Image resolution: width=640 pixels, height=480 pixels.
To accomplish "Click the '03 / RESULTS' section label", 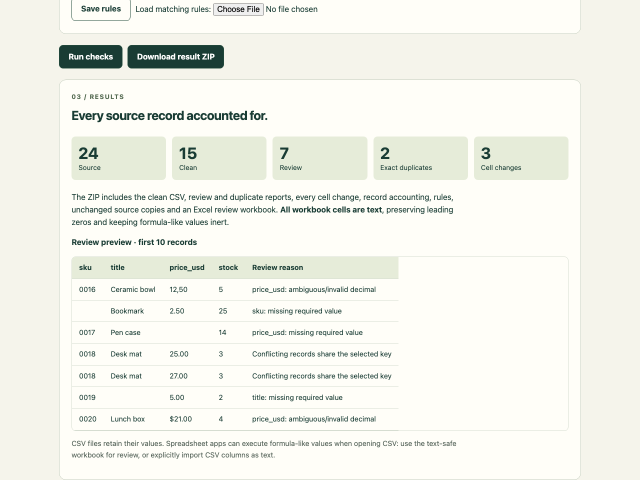I will pyautogui.click(x=98, y=97).
